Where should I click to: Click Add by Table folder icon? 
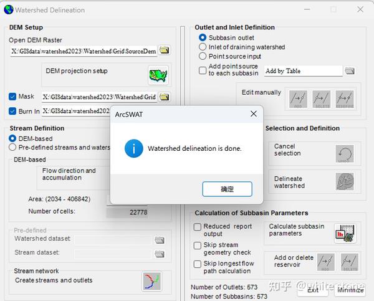tap(350, 71)
